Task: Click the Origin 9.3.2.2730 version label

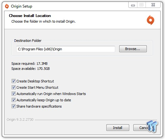Action: coord(20,120)
